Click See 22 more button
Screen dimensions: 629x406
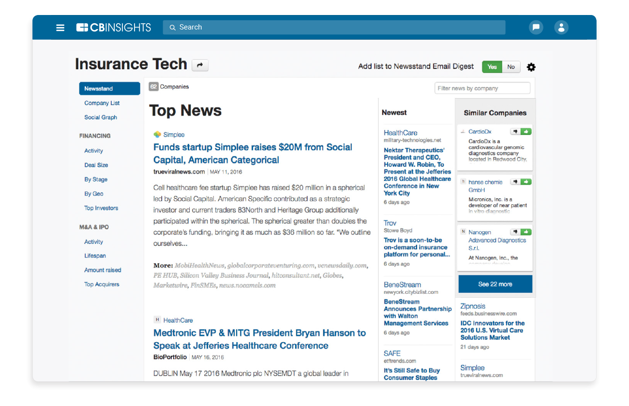click(x=495, y=284)
